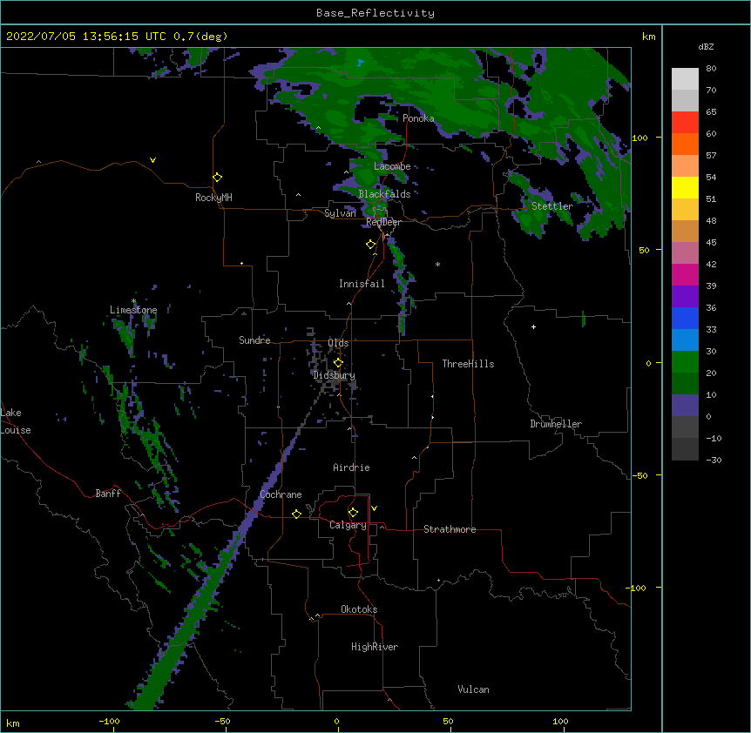Viewport: 751px width, 733px height.
Task: Click the red 60-65 dBZ legend swatch
Action: point(685,122)
